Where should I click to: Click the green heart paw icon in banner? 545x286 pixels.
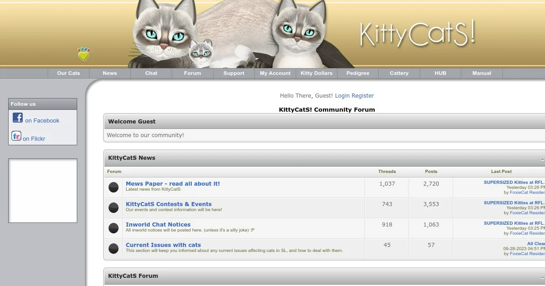tap(84, 54)
